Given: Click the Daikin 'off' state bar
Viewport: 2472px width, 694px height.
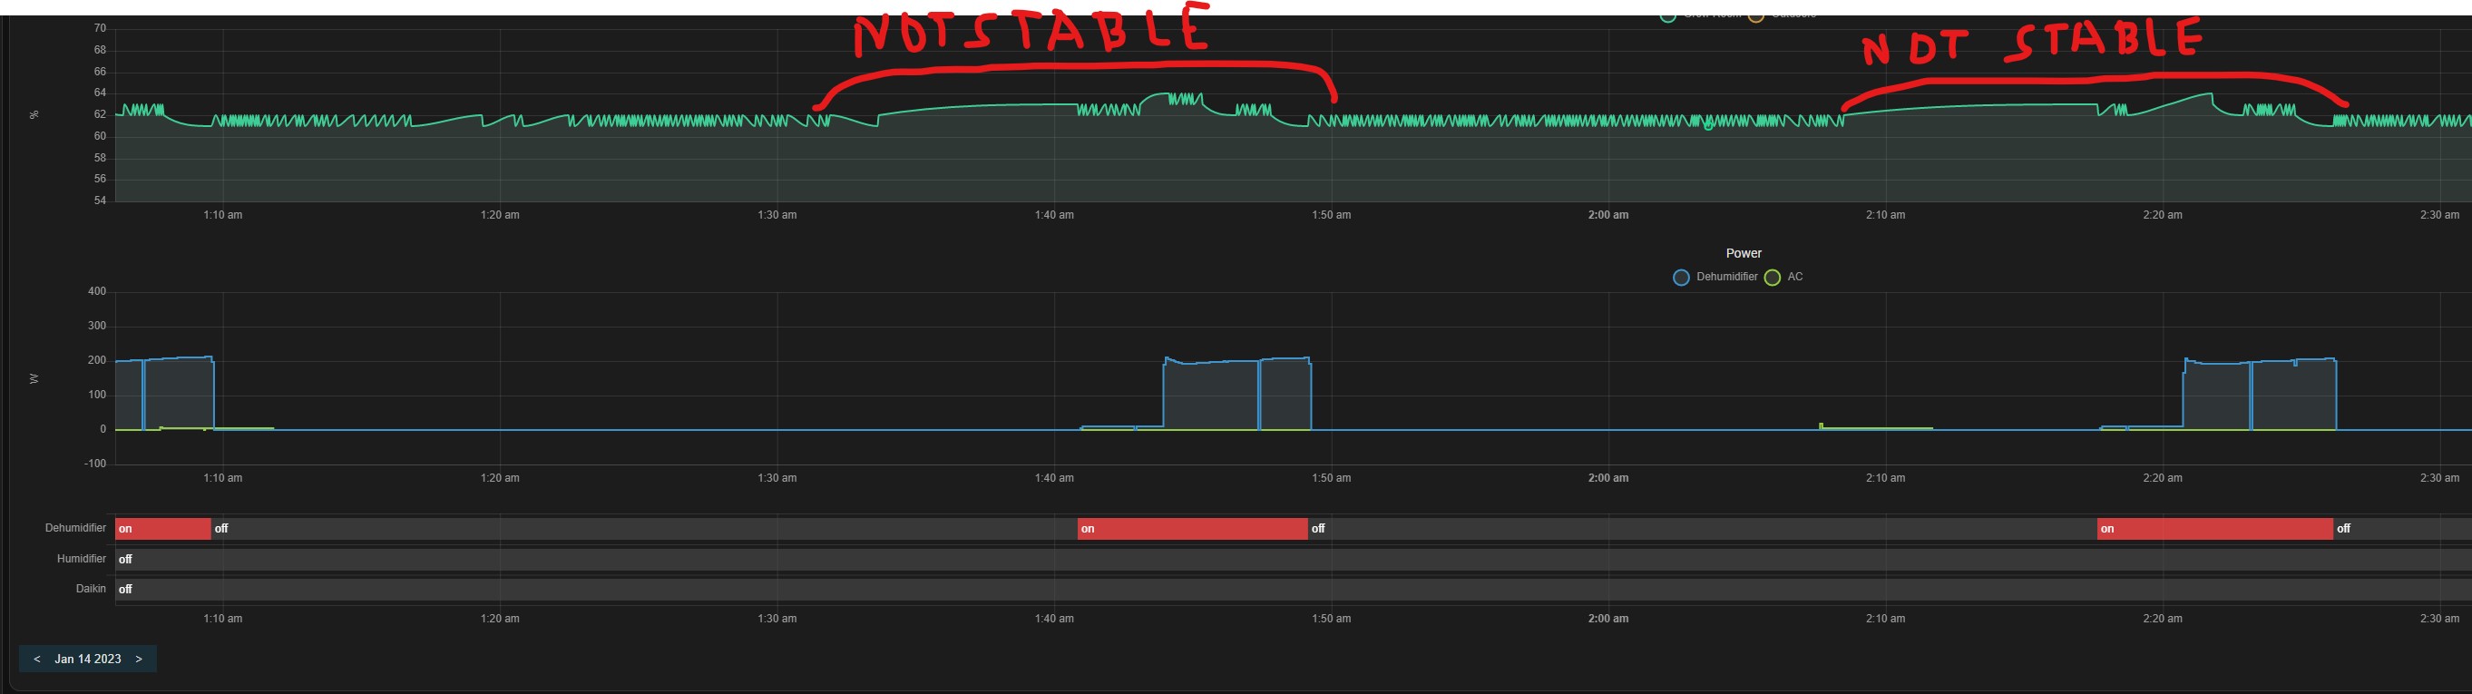Looking at the screenshot, I should (1294, 590).
